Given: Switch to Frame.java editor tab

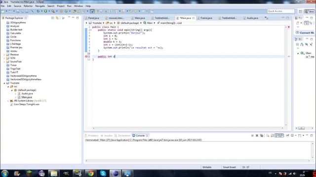Looking at the screenshot, I should [x=206, y=18].
